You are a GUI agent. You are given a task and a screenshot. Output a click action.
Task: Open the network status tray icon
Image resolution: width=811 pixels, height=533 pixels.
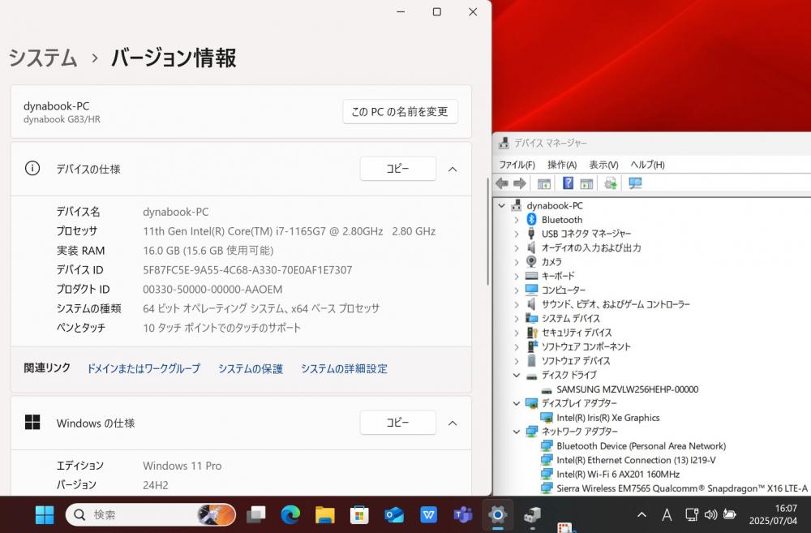click(692, 515)
